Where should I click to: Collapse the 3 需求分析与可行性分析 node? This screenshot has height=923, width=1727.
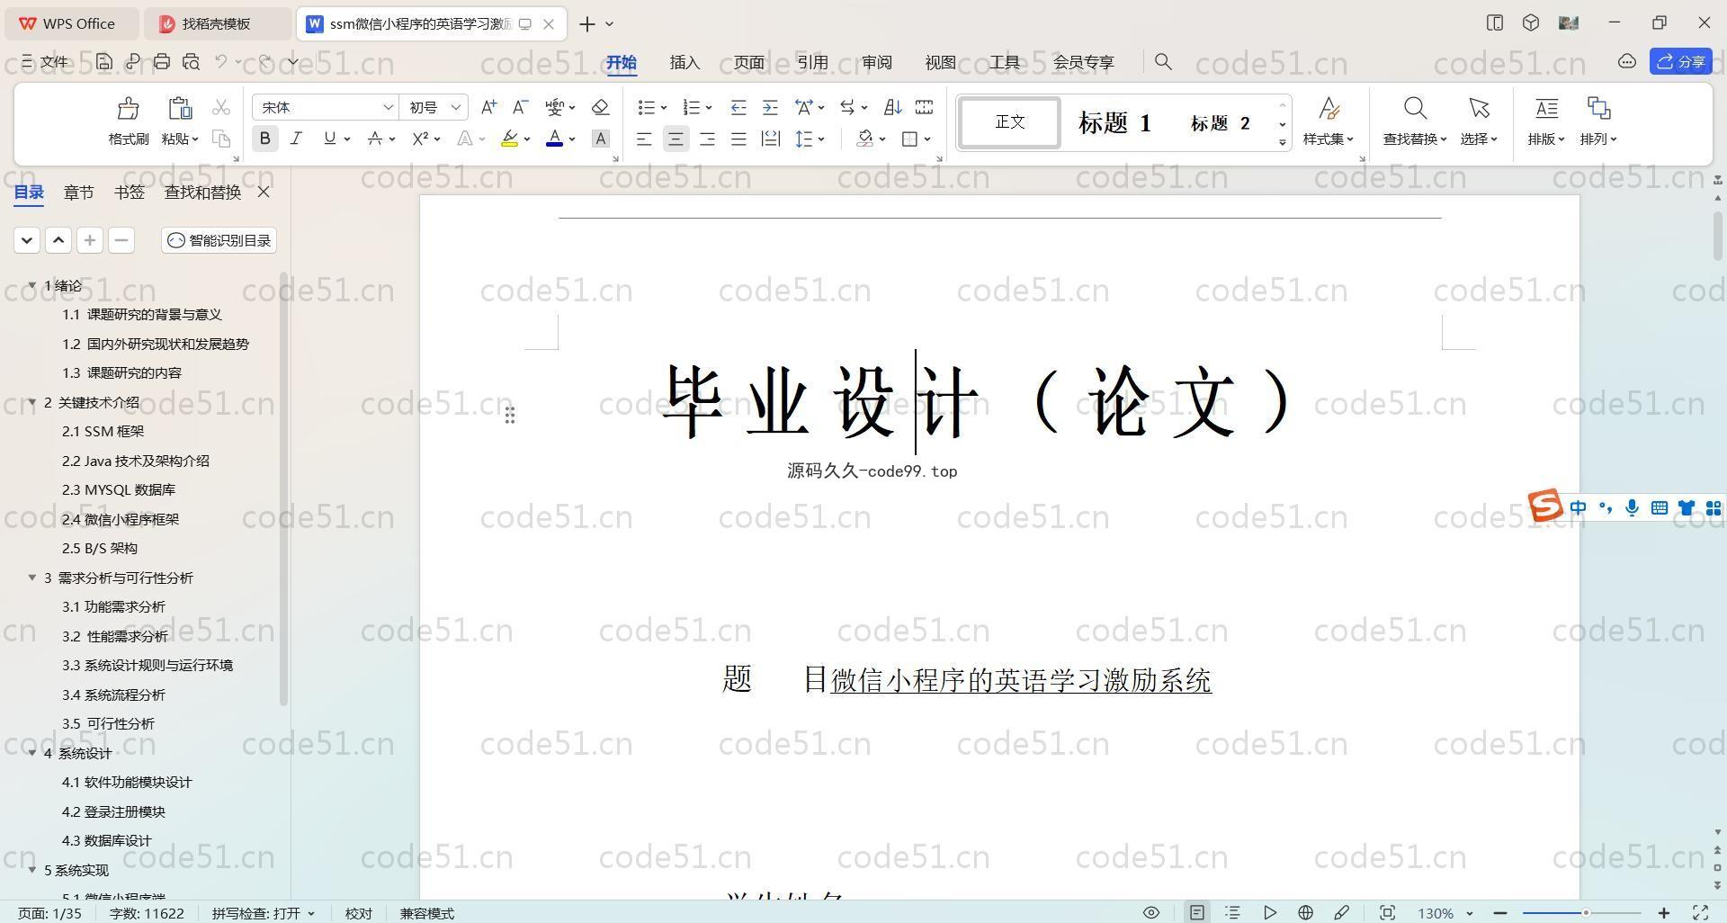[32, 578]
